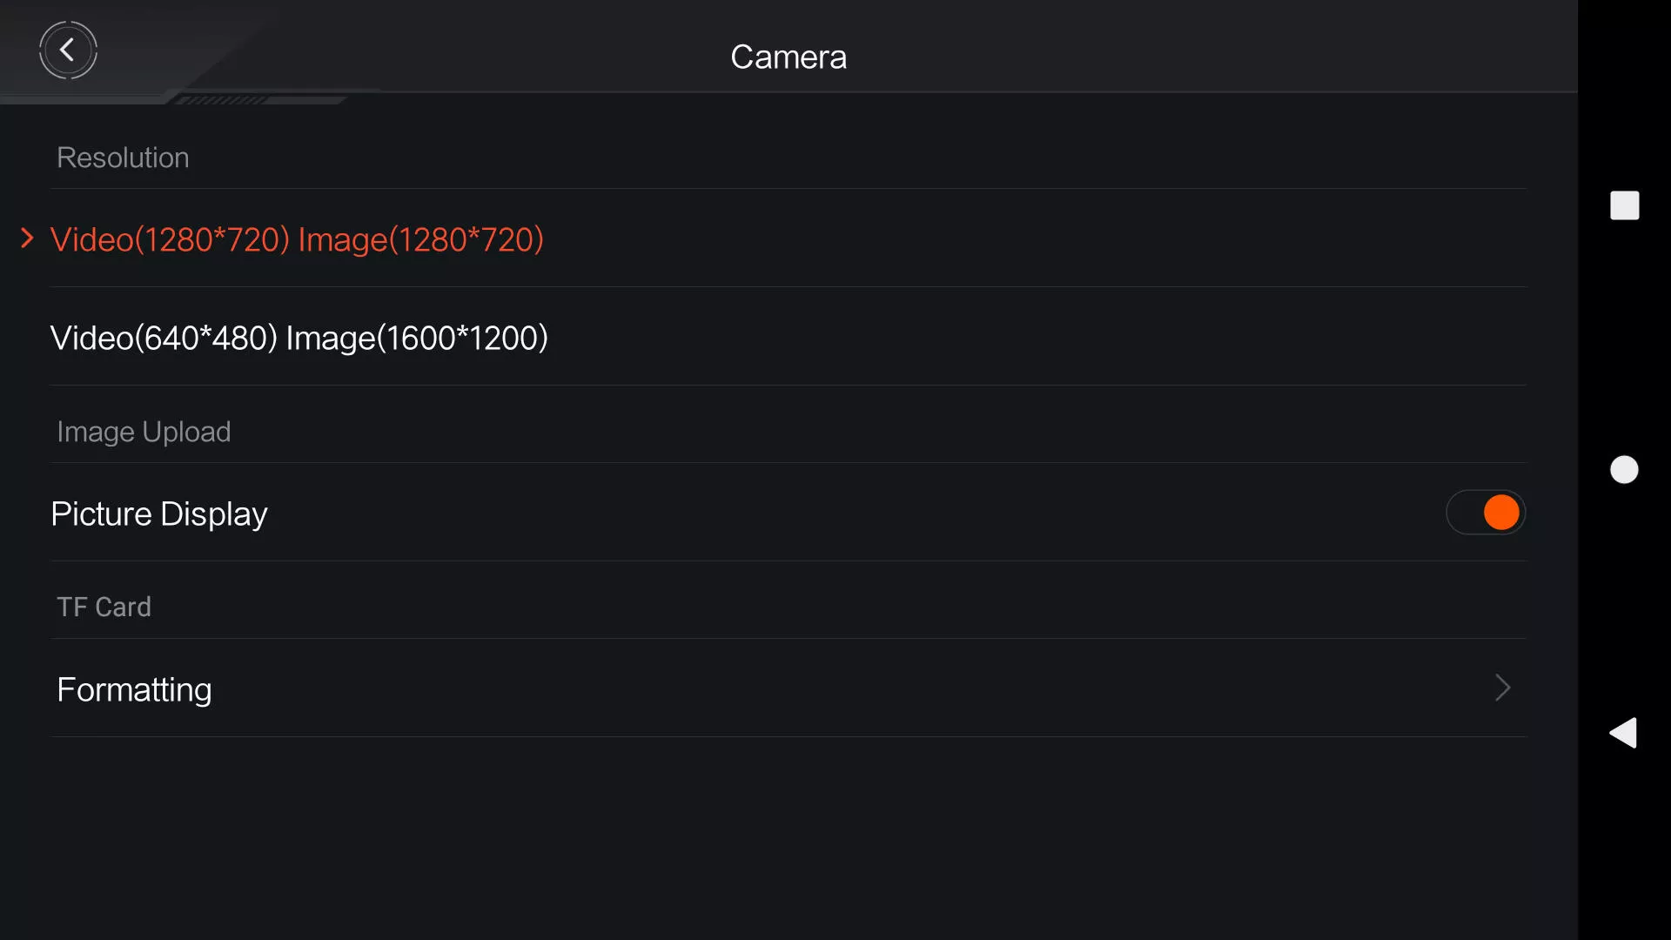Tap the Image(1280*720) text in red option
Viewport: 1671px width, 940px height.
421,239
